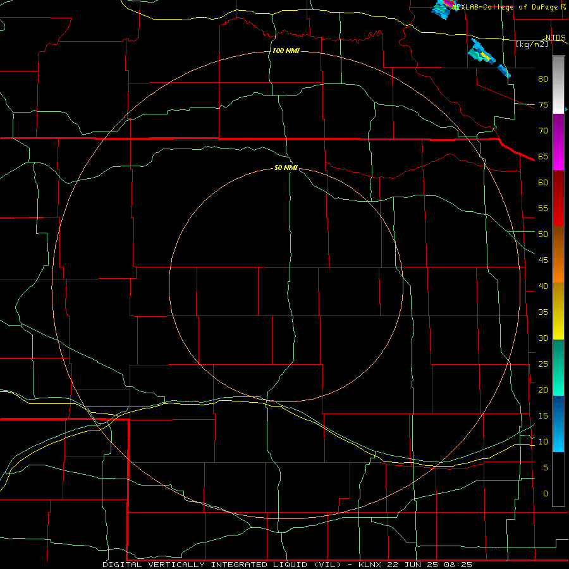This screenshot has height=569, width=569.
Task: Click the 5 value on the VIL scale
Action: click(x=546, y=468)
